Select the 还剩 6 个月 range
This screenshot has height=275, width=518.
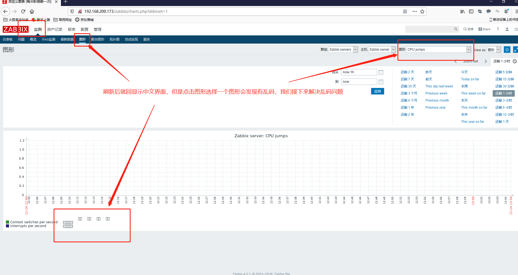[x=409, y=100]
